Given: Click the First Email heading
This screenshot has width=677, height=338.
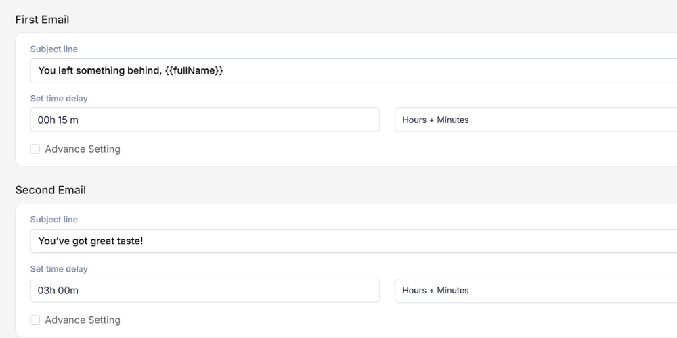Looking at the screenshot, I should pos(42,20).
